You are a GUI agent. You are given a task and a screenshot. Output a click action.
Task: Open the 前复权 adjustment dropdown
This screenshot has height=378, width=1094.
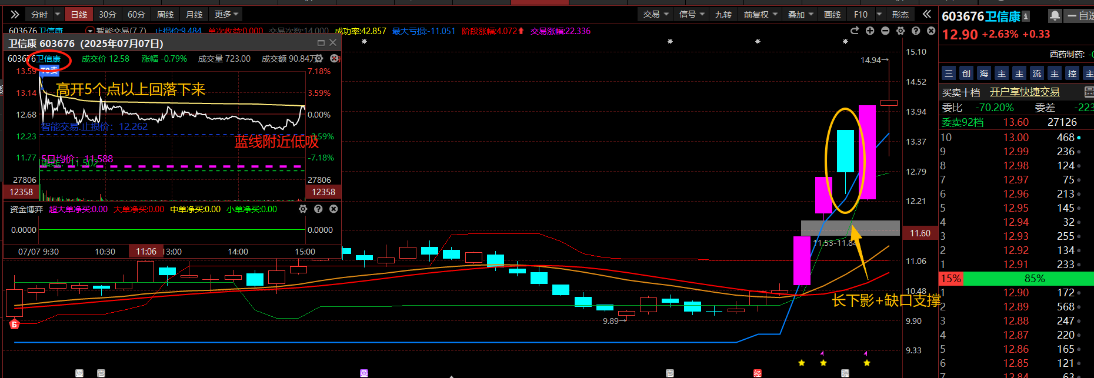(x=761, y=14)
